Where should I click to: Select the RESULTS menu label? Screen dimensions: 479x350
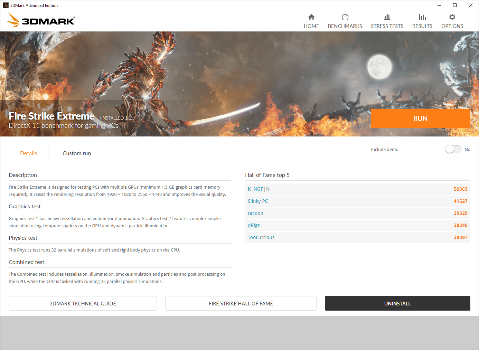pos(422,26)
